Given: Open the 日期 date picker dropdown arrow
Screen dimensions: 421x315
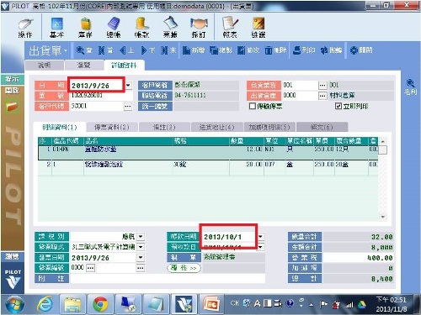Looking at the screenshot, I should tap(128, 85).
